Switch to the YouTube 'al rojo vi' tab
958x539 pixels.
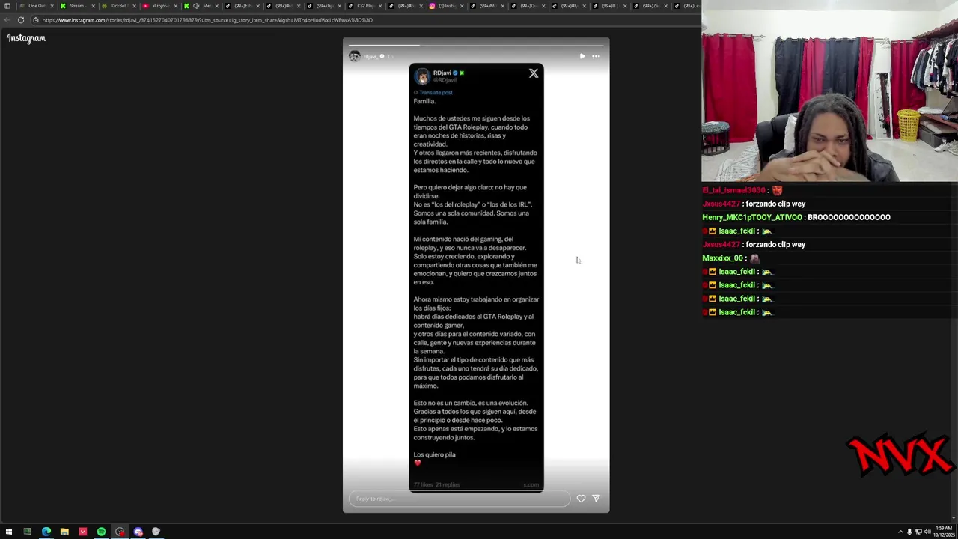(159, 6)
